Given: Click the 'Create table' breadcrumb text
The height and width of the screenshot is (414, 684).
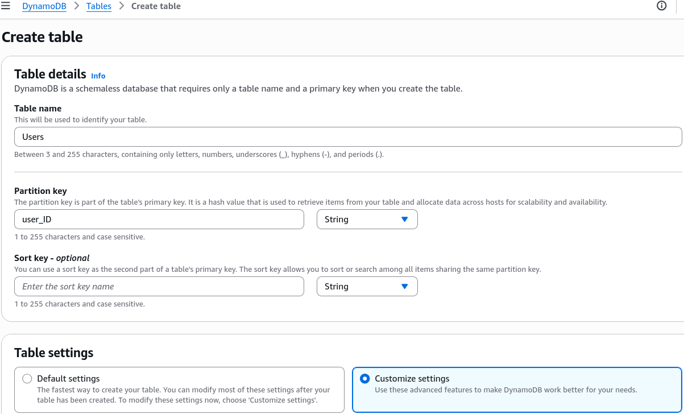Looking at the screenshot, I should 156,6.
